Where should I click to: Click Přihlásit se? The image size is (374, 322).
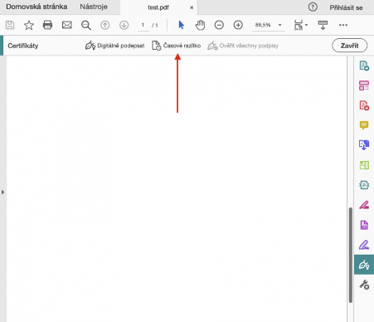coord(346,7)
